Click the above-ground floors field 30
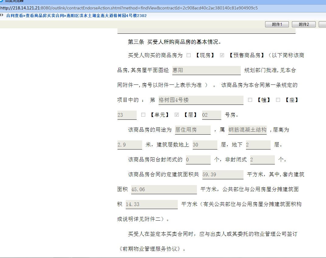326x258 pixels. point(205,145)
